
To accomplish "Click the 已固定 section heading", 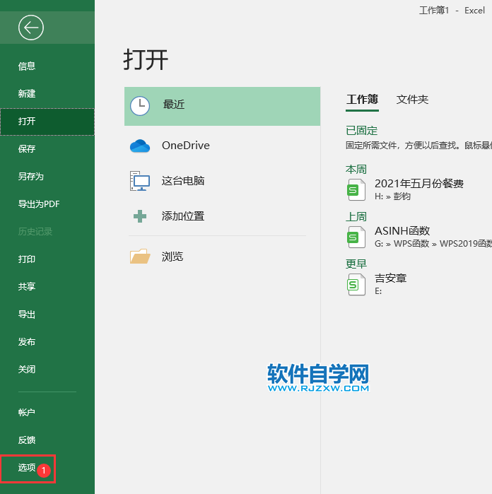I will coord(361,131).
